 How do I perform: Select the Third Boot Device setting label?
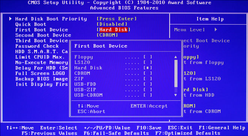pyautogui.click(x=42, y=41)
